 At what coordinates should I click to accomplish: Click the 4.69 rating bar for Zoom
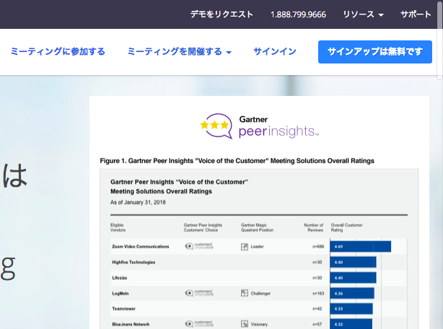361,246
